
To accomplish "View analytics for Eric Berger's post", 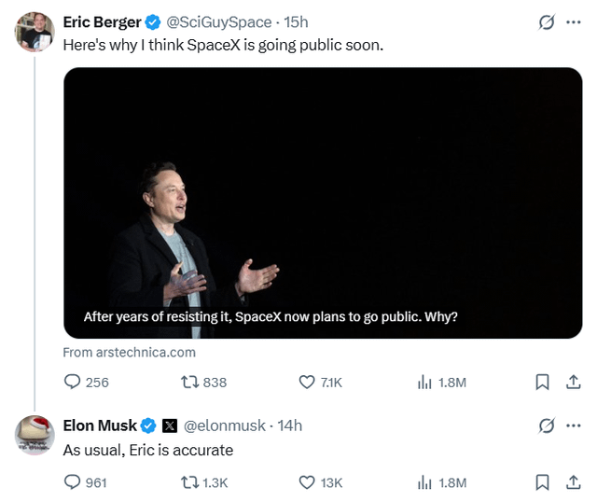I will click(424, 382).
